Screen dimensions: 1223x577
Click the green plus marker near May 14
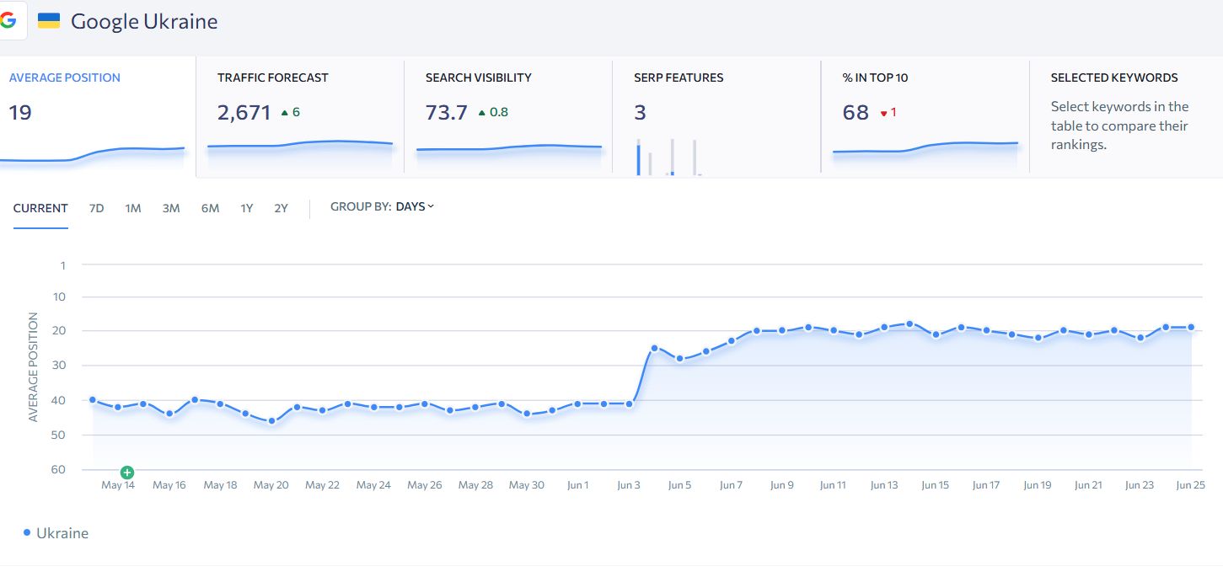[x=127, y=473]
